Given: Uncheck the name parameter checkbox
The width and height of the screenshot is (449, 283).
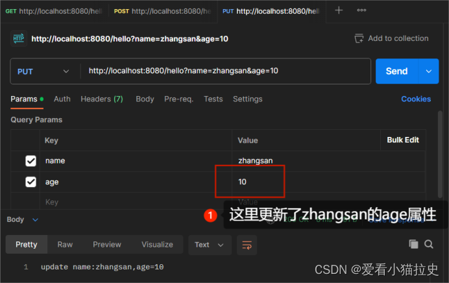Looking at the screenshot, I should tap(30, 161).
